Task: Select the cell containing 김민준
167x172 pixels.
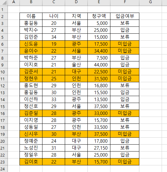Action: pyautogui.click(x=31, y=37)
